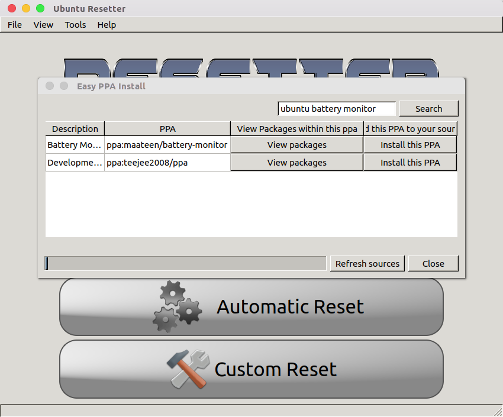Select the ppa:teejee2008/ppa cell
This screenshot has height=417, width=503.
tap(167, 163)
